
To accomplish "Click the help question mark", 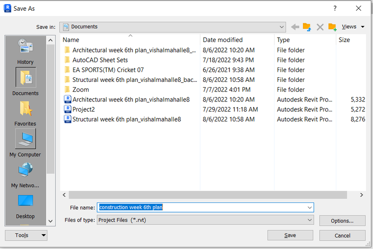I will [x=335, y=8].
